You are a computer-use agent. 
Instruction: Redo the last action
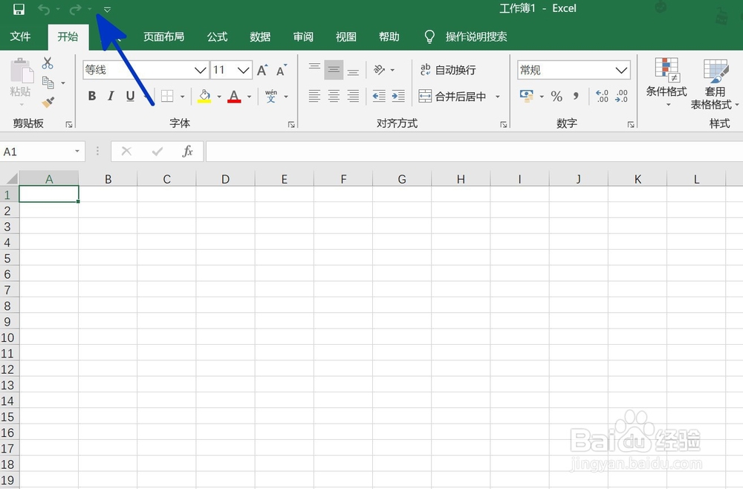click(x=75, y=9)
